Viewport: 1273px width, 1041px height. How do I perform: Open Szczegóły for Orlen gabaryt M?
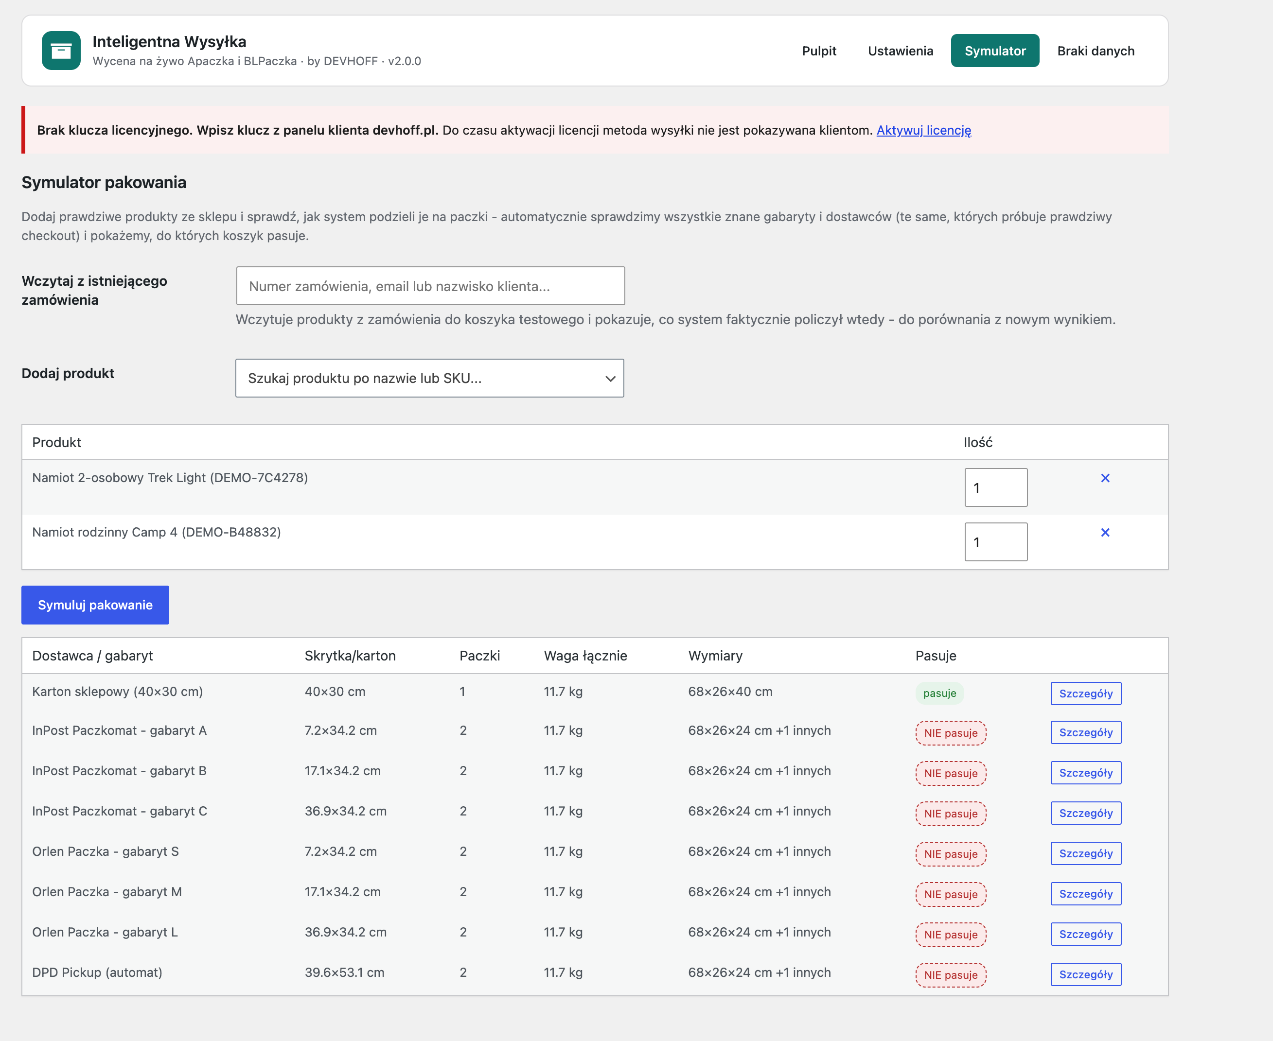[1086, 893]
